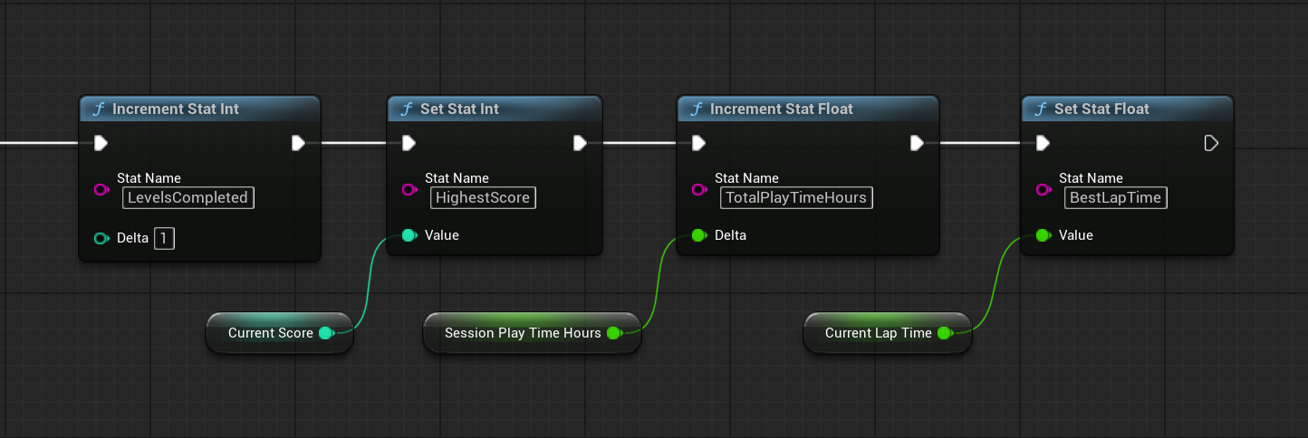Image resolution: width=1308 pixels, height=438 pixels.
Task: Click the TotalPlayTimeHours stat name field
Action: 795,198
